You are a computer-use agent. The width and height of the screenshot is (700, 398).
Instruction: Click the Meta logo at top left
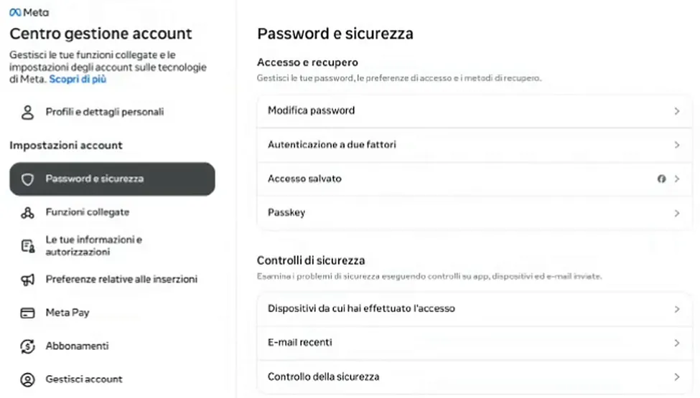(x=29, y=12)
